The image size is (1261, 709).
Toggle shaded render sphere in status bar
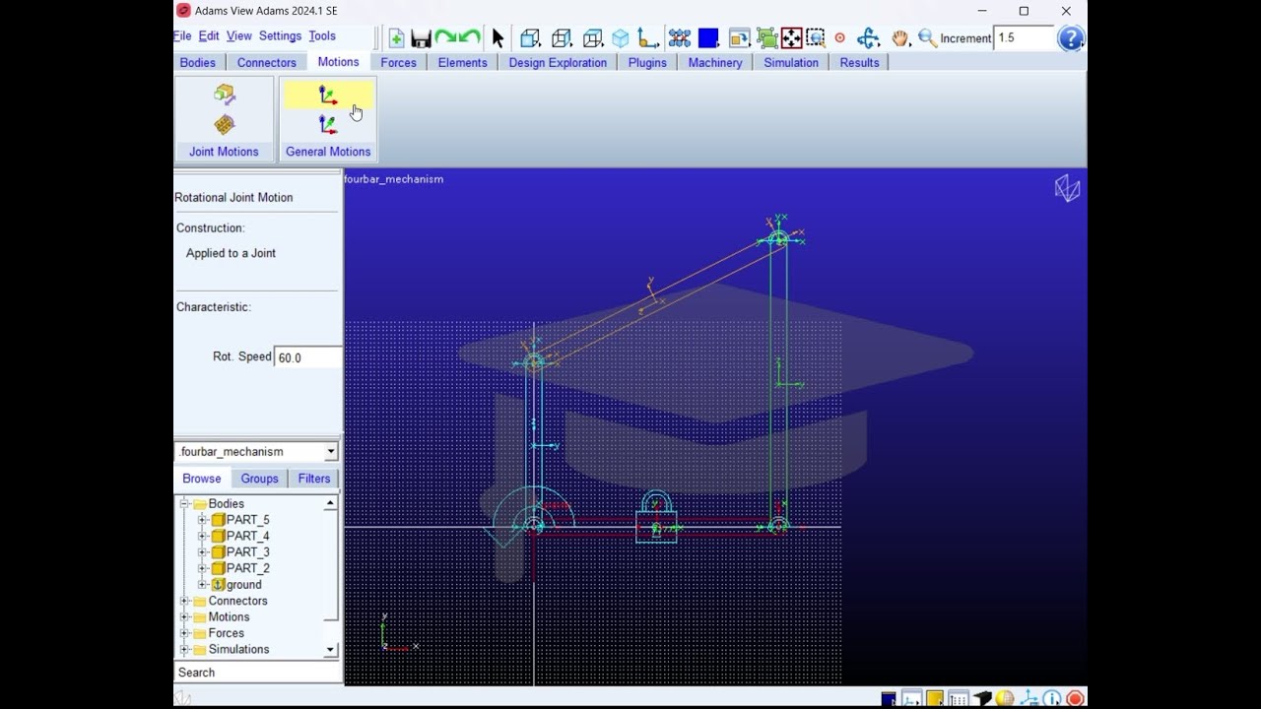[x=1005, y=699]
